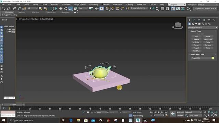Click the Play Animation button
Image resolution: width=219 pixels, height=123 pixels.
(x=159, y=112)
